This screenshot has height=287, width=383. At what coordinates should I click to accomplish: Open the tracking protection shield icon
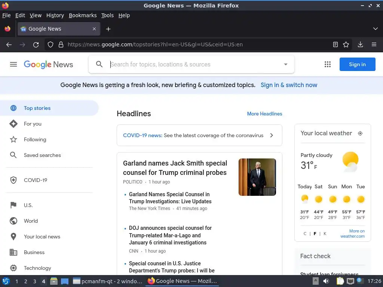pos(50,45)
